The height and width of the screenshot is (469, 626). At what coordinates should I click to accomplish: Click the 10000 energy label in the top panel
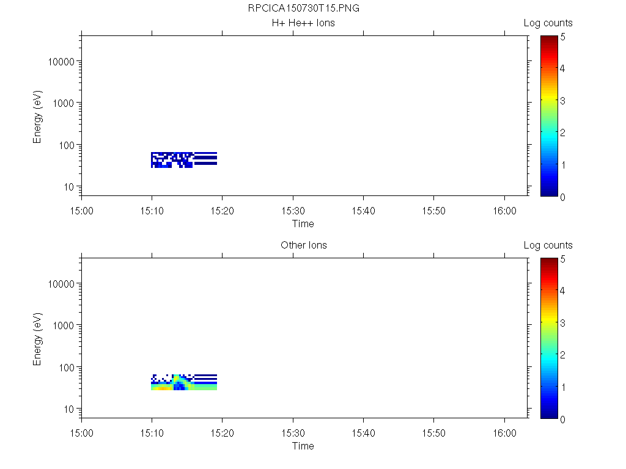(x=61, y=62)
